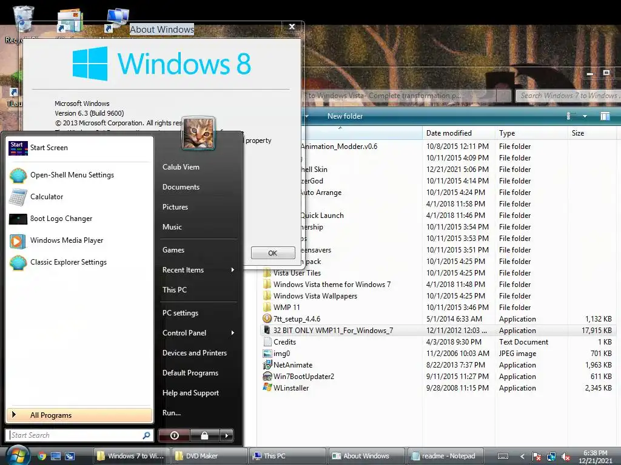The width and height of the screenshot is (621, 465).
Task: Select the Credits text document icon
Action: 267,341
